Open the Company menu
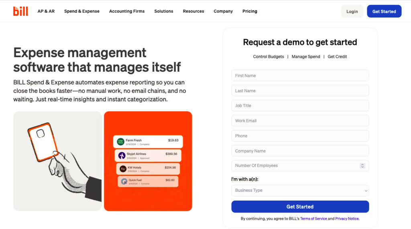 pos(223,11)
